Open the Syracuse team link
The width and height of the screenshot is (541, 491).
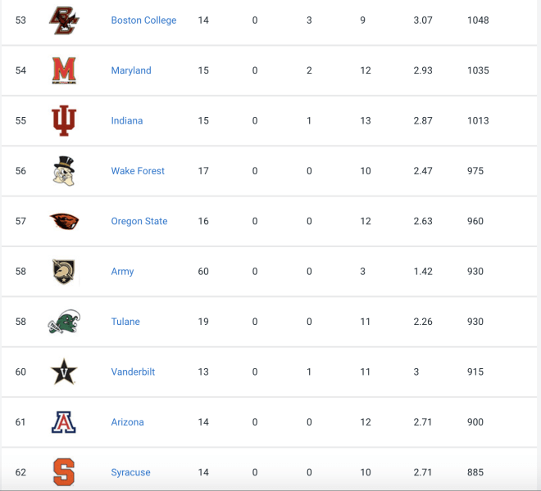click(x=130, y=472)
